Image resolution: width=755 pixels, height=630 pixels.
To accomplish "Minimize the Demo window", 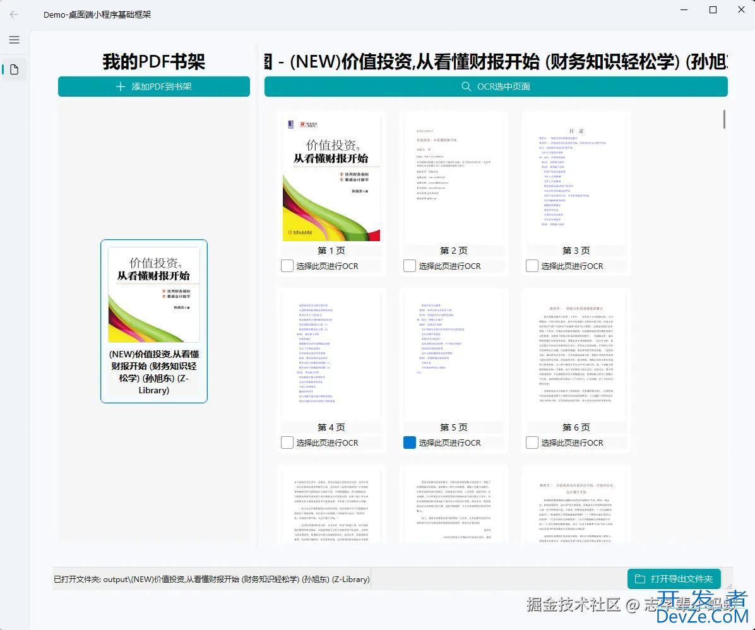I will pos(684,9).
